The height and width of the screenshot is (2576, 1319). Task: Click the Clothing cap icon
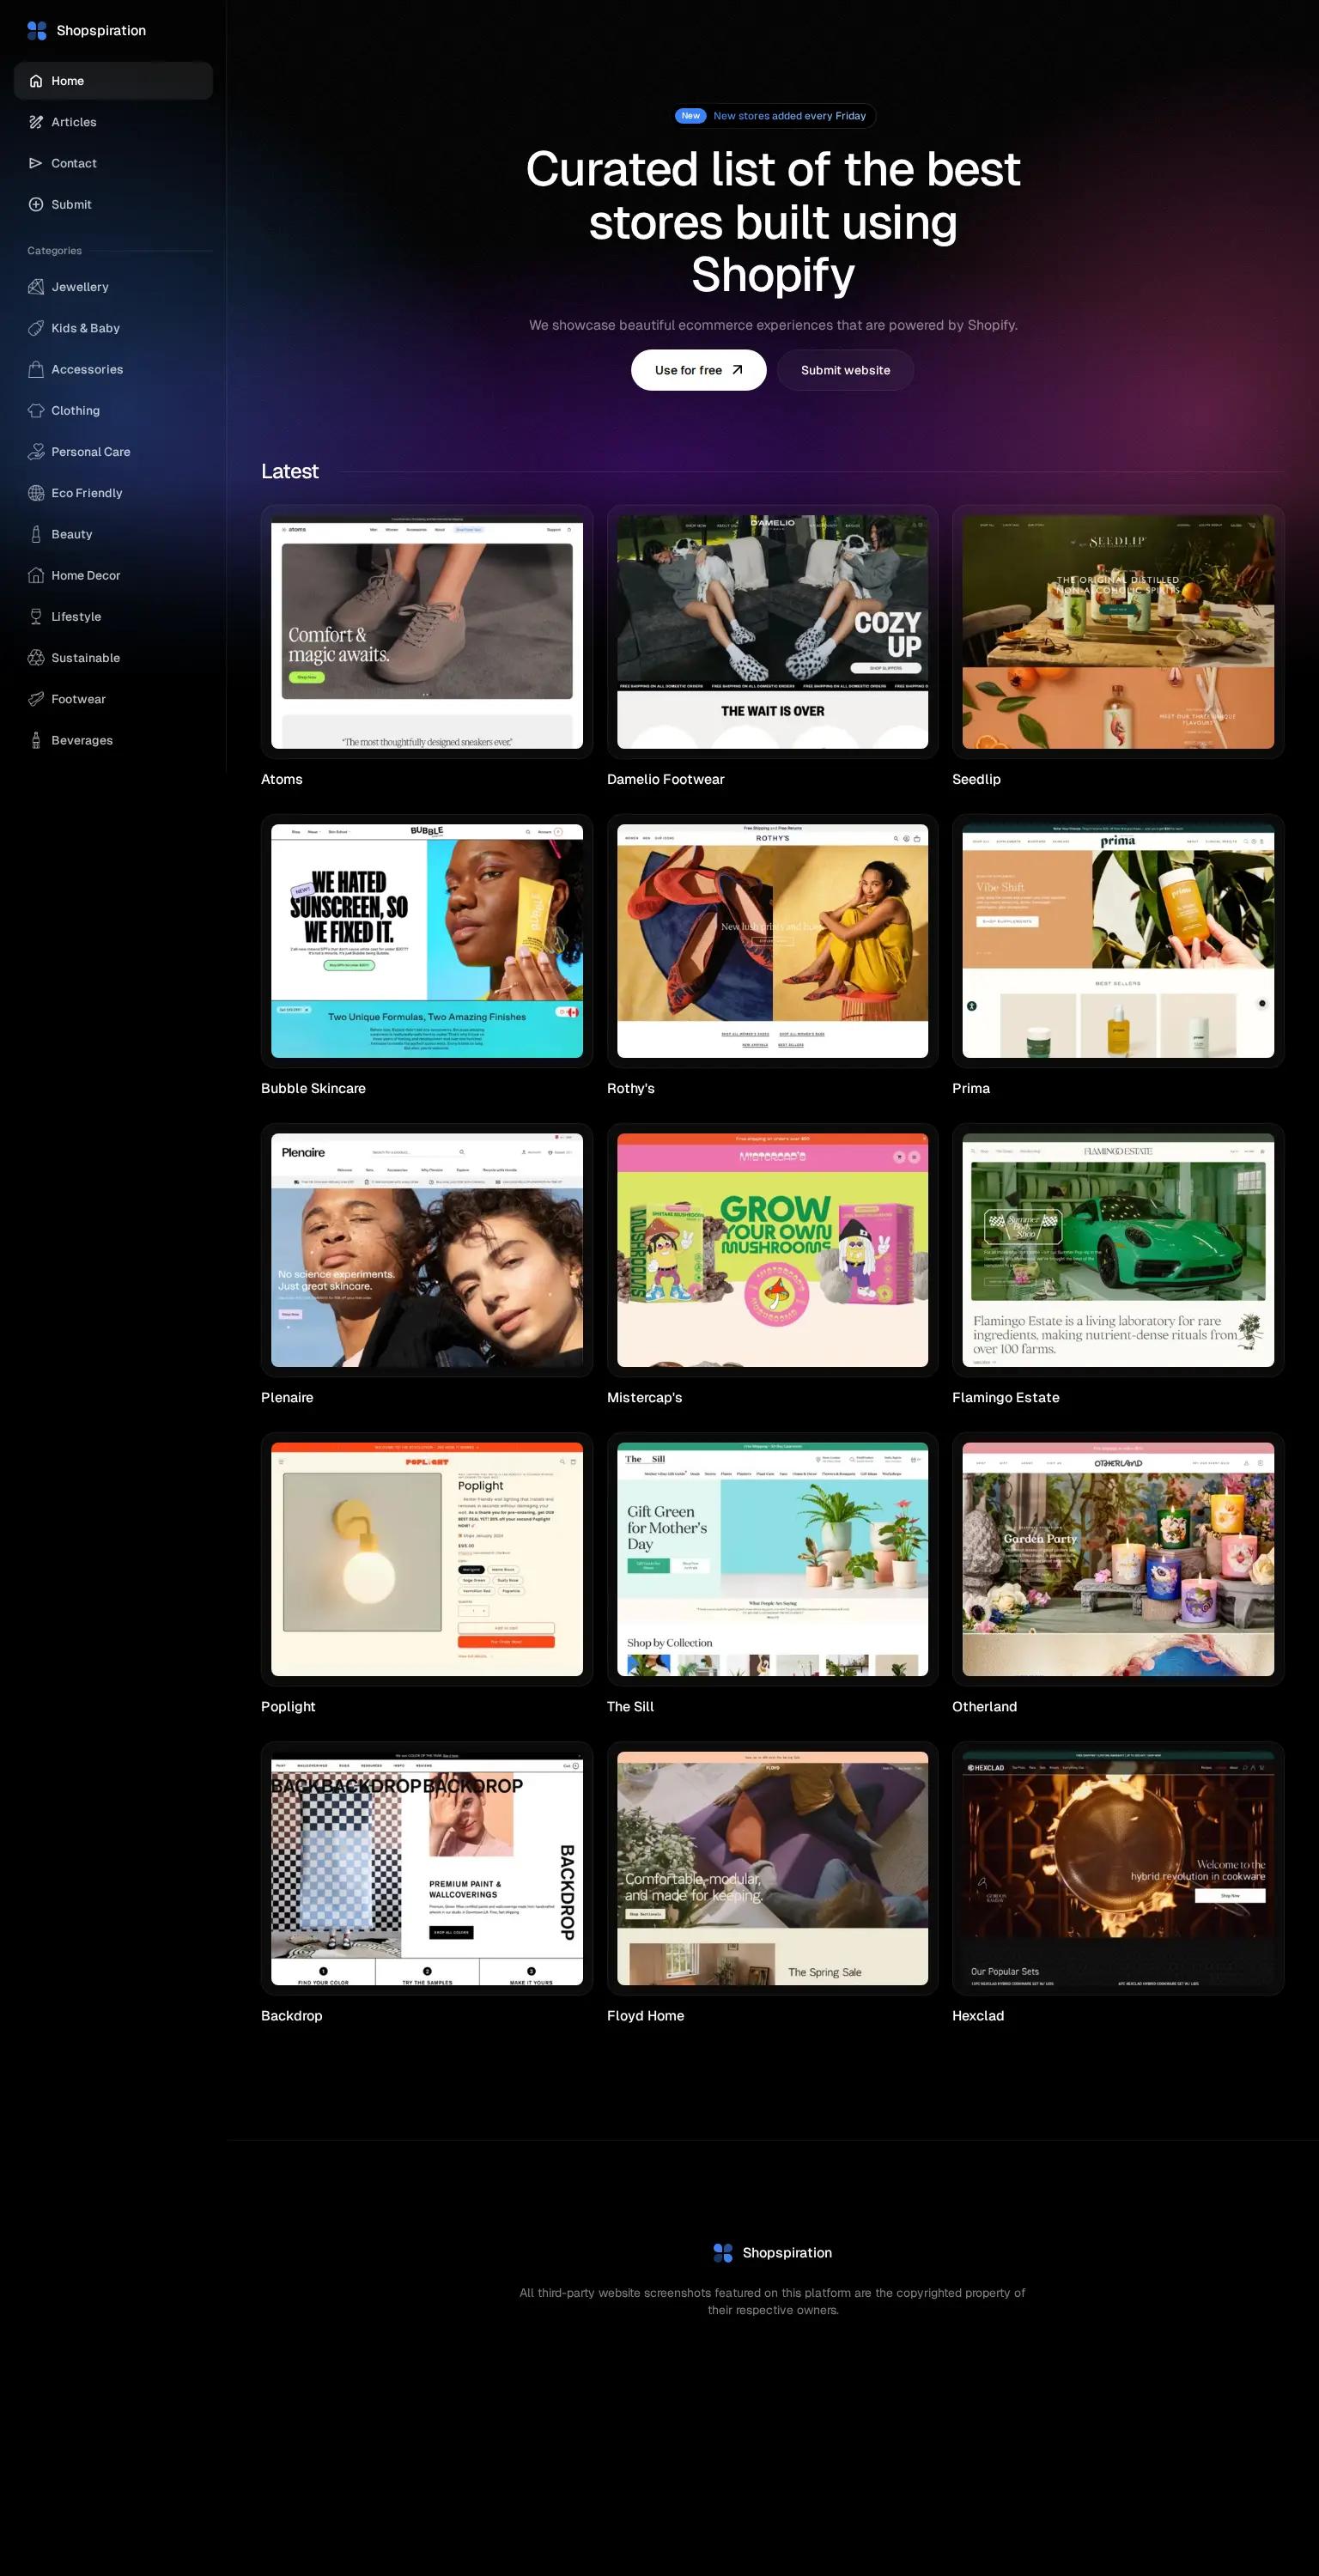[x=36, y=410]
